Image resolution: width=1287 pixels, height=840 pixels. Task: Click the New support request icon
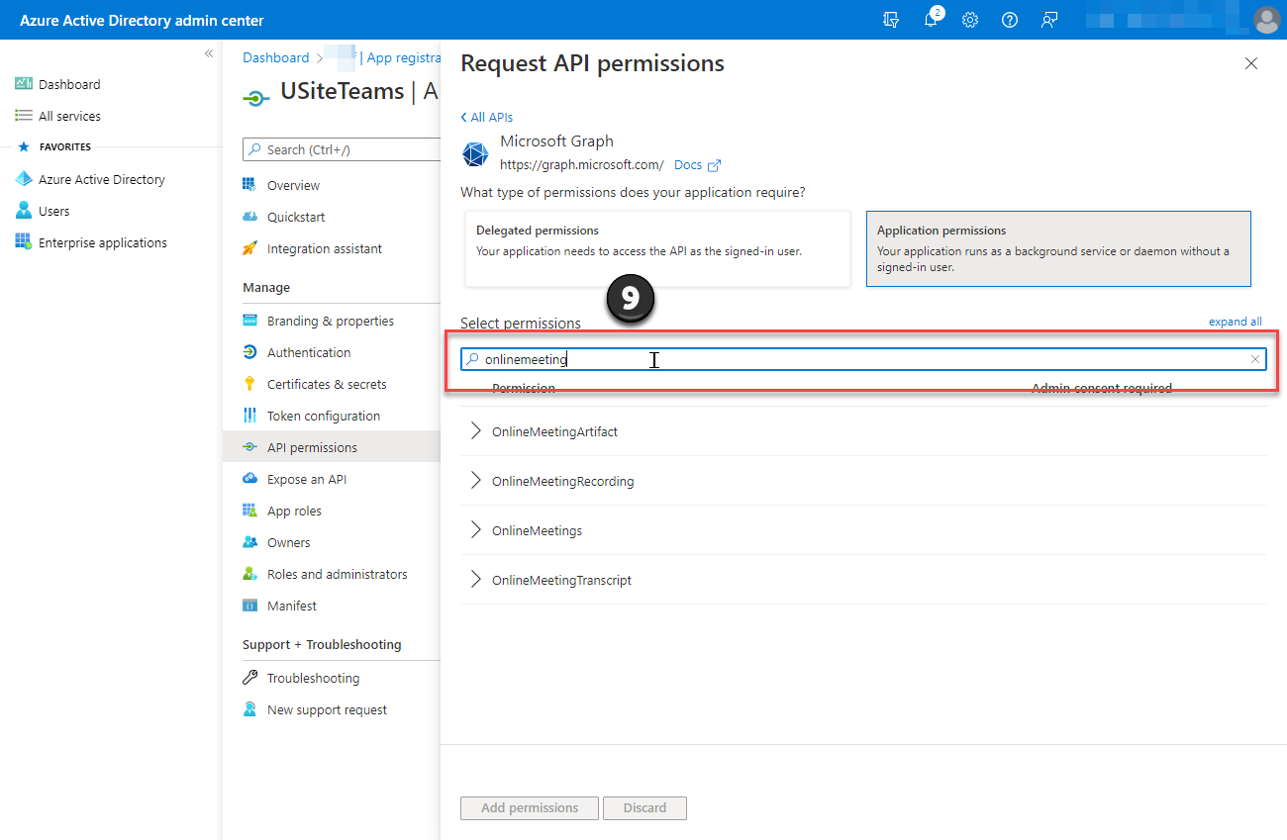point(249,709)
